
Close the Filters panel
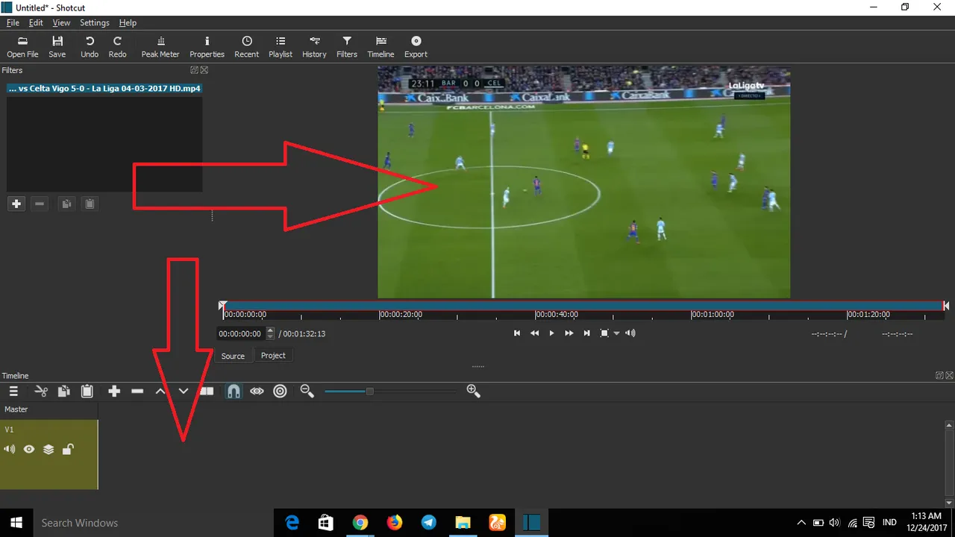(204, 70)
